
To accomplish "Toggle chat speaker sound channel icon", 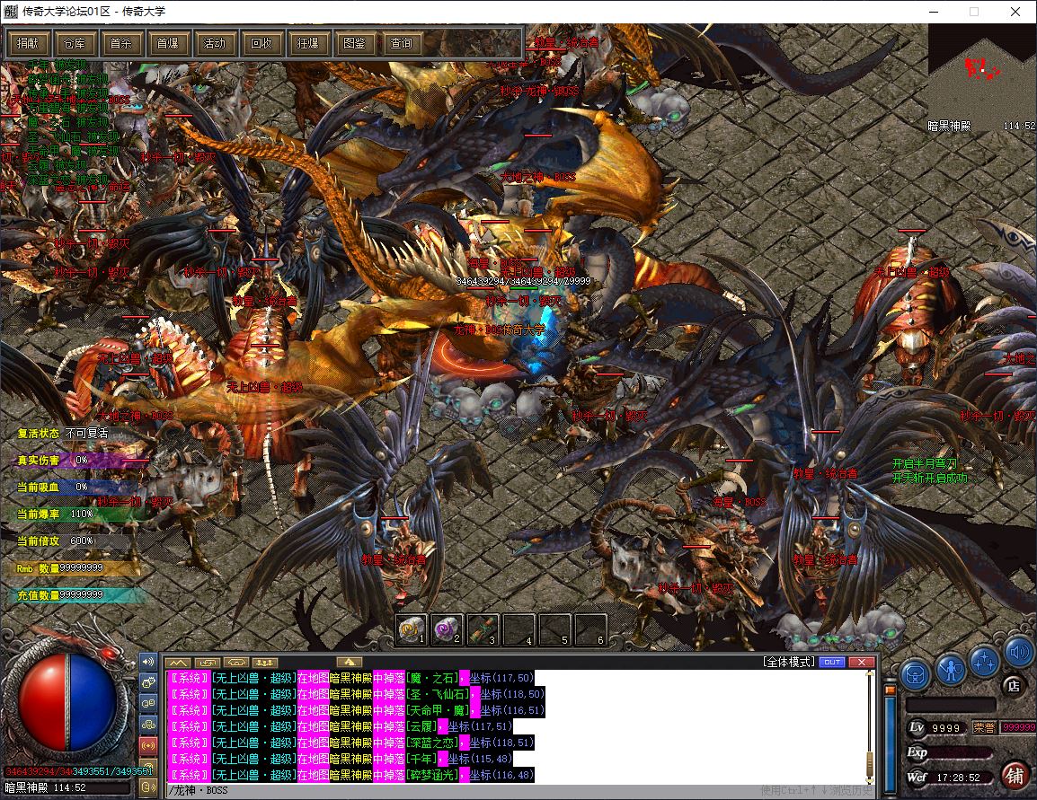I will [148, 661].
